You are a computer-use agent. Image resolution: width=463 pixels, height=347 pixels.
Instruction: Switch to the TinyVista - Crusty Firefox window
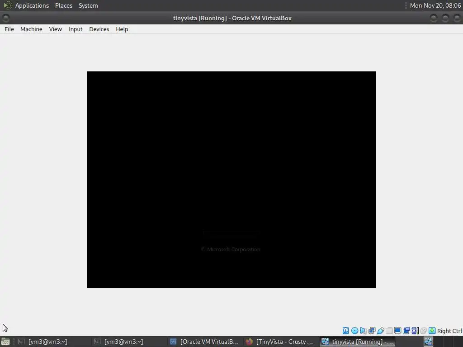pos(280,342)
